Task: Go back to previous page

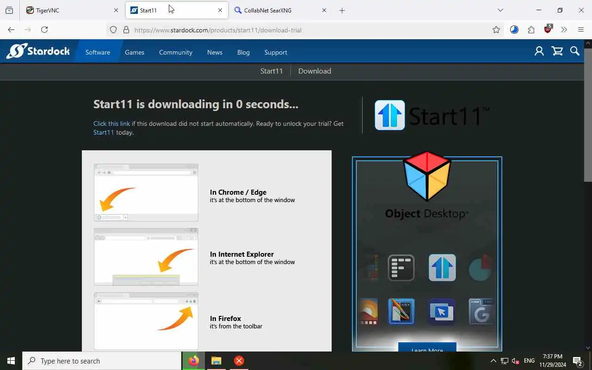Action: click(11, 30)
